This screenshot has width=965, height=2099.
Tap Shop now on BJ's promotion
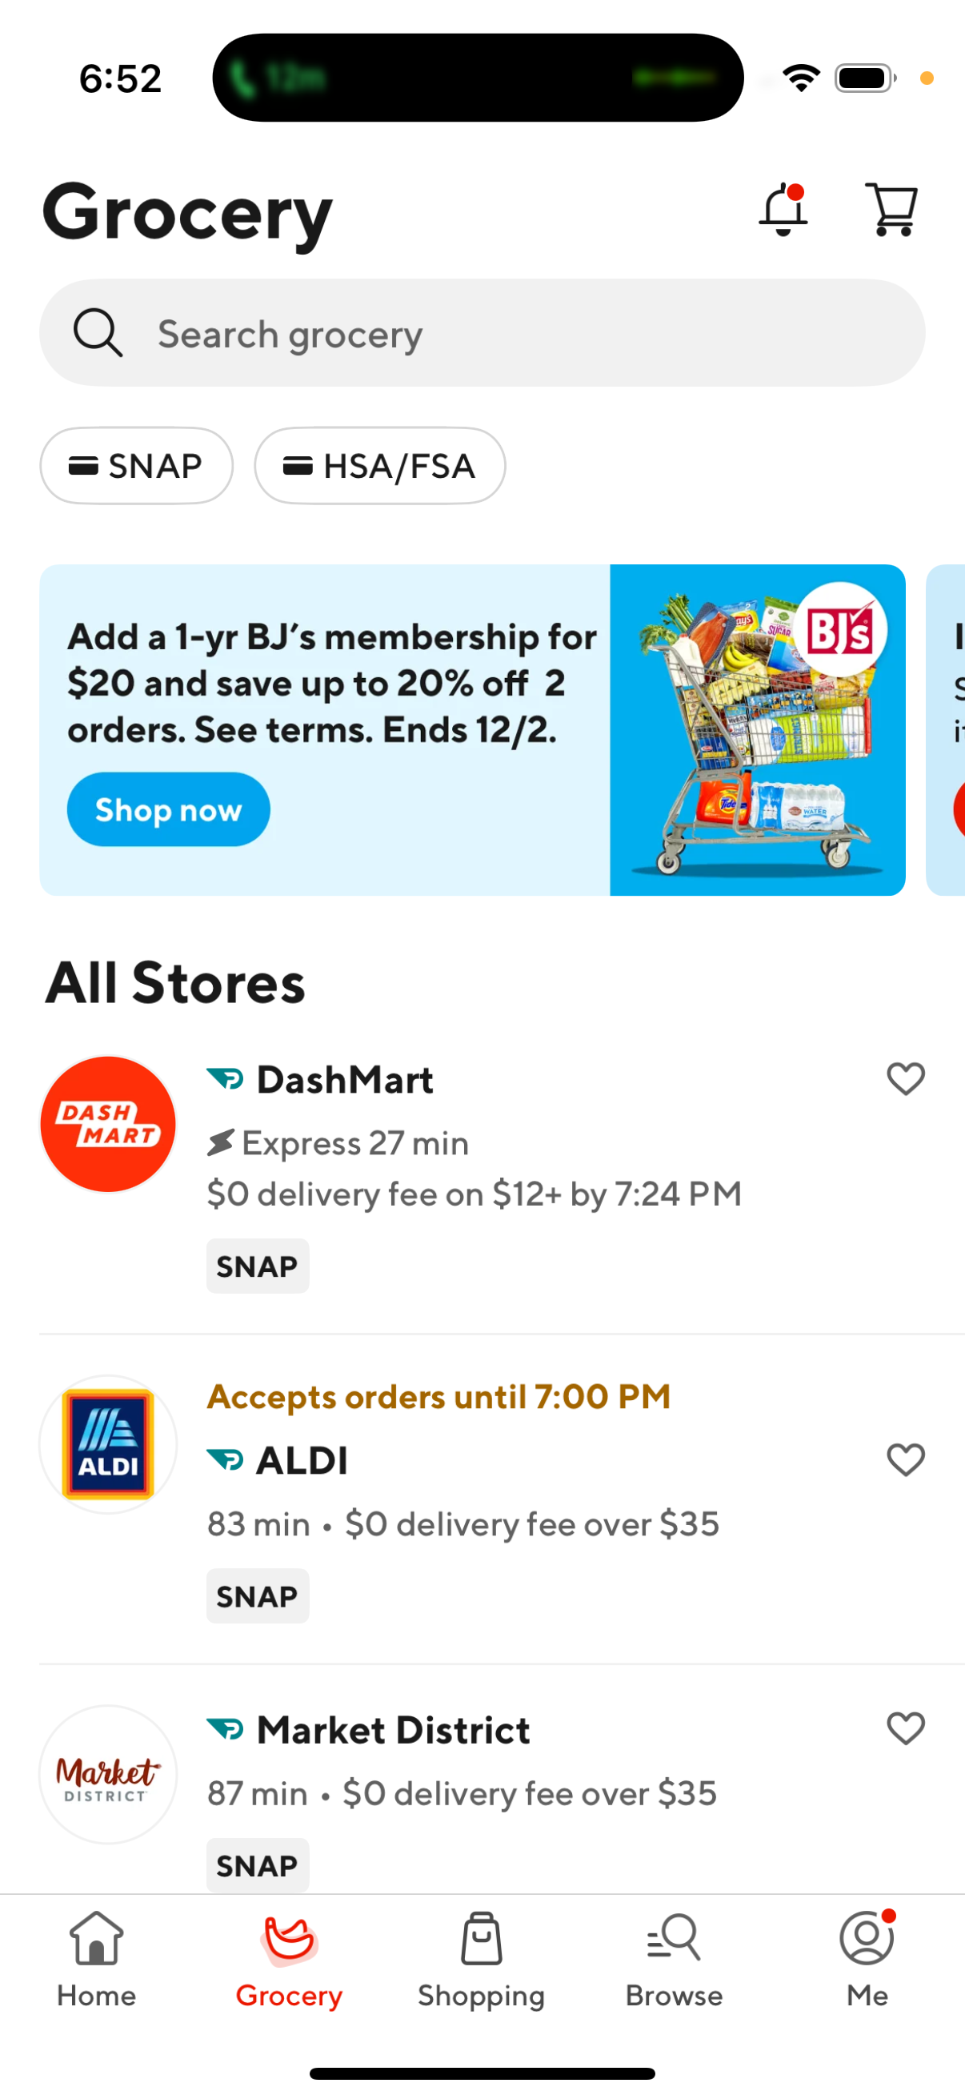[x=168, y=809]
